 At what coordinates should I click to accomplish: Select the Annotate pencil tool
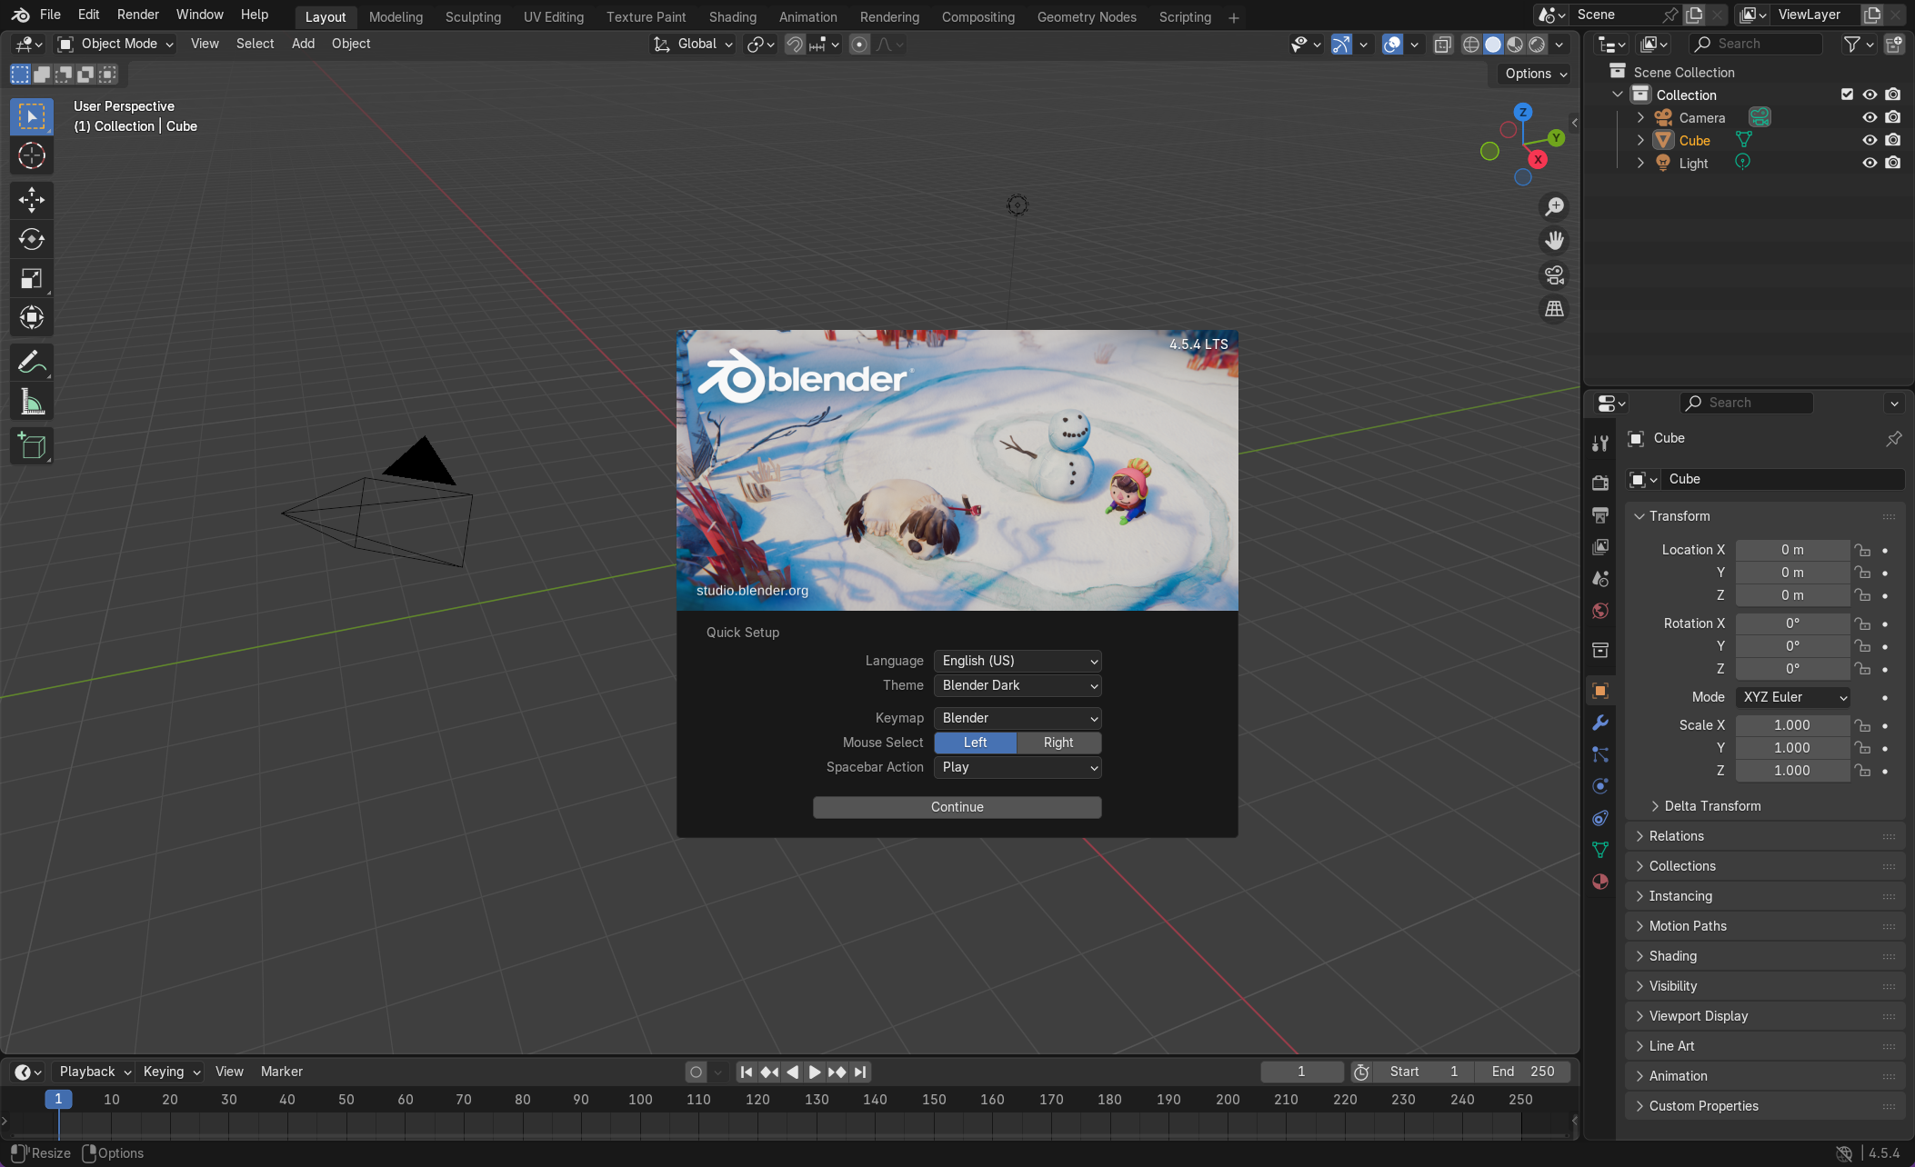32,363
